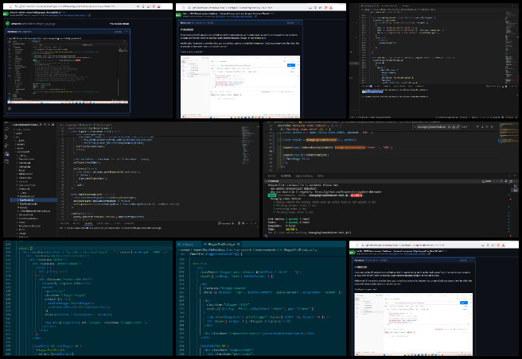This screenshot has width=522, height=359.
Task: Open Run and Debug in middle-left VS Code
Action: (x=6, y=145)
